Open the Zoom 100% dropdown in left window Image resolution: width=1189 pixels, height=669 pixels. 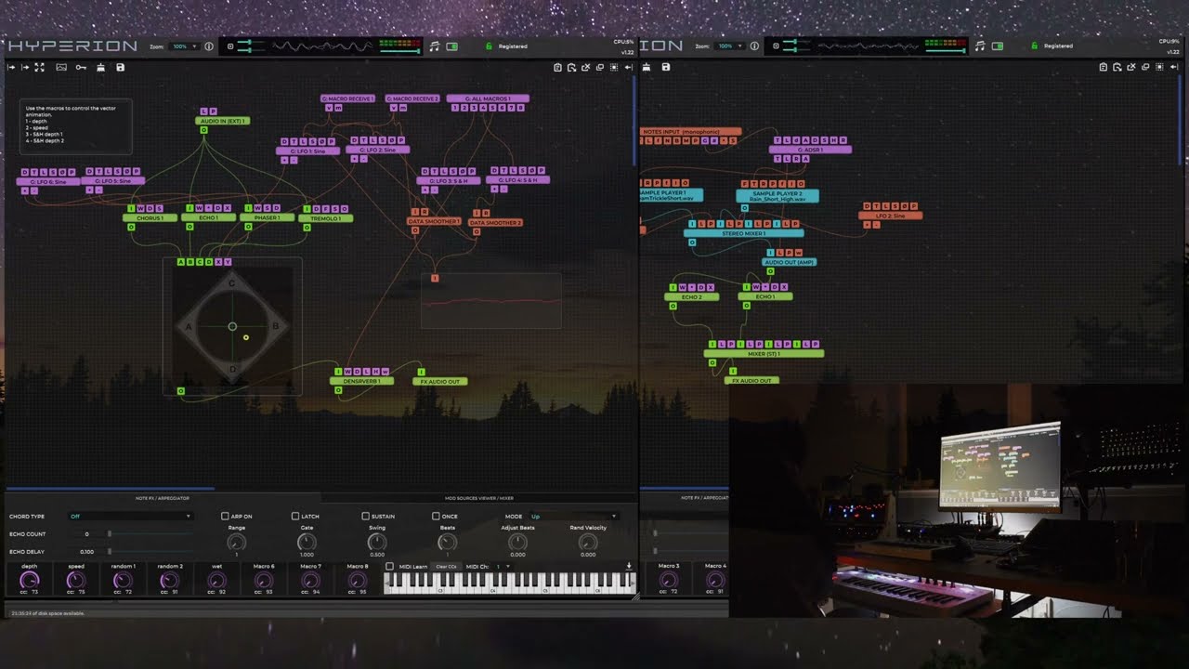tap(185, 46)
